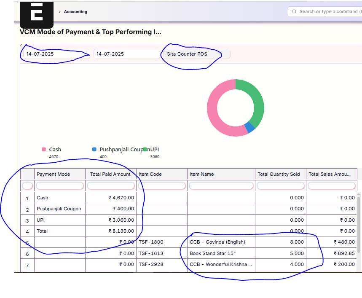Click the Item Name column filter box
The height and width of the screenshot is (298, 362).
pyautogui.click(x=221, y=186)
